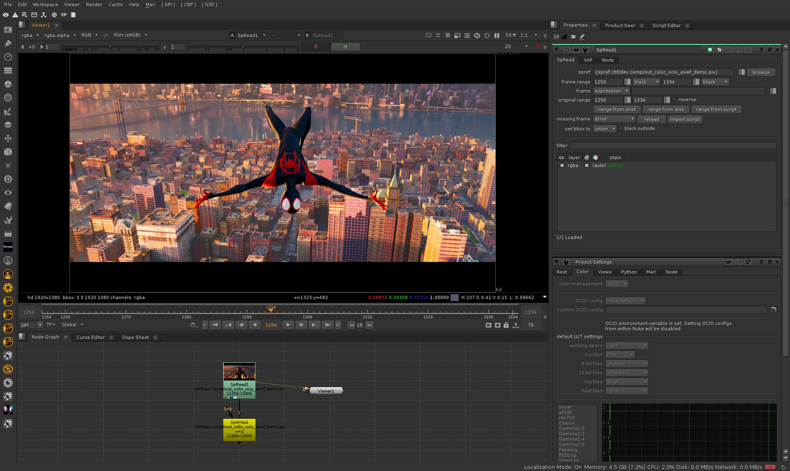Collapse the SpRead1 properties panel arrow
Viewport: 790px width, 471px height.
point(556,50)
